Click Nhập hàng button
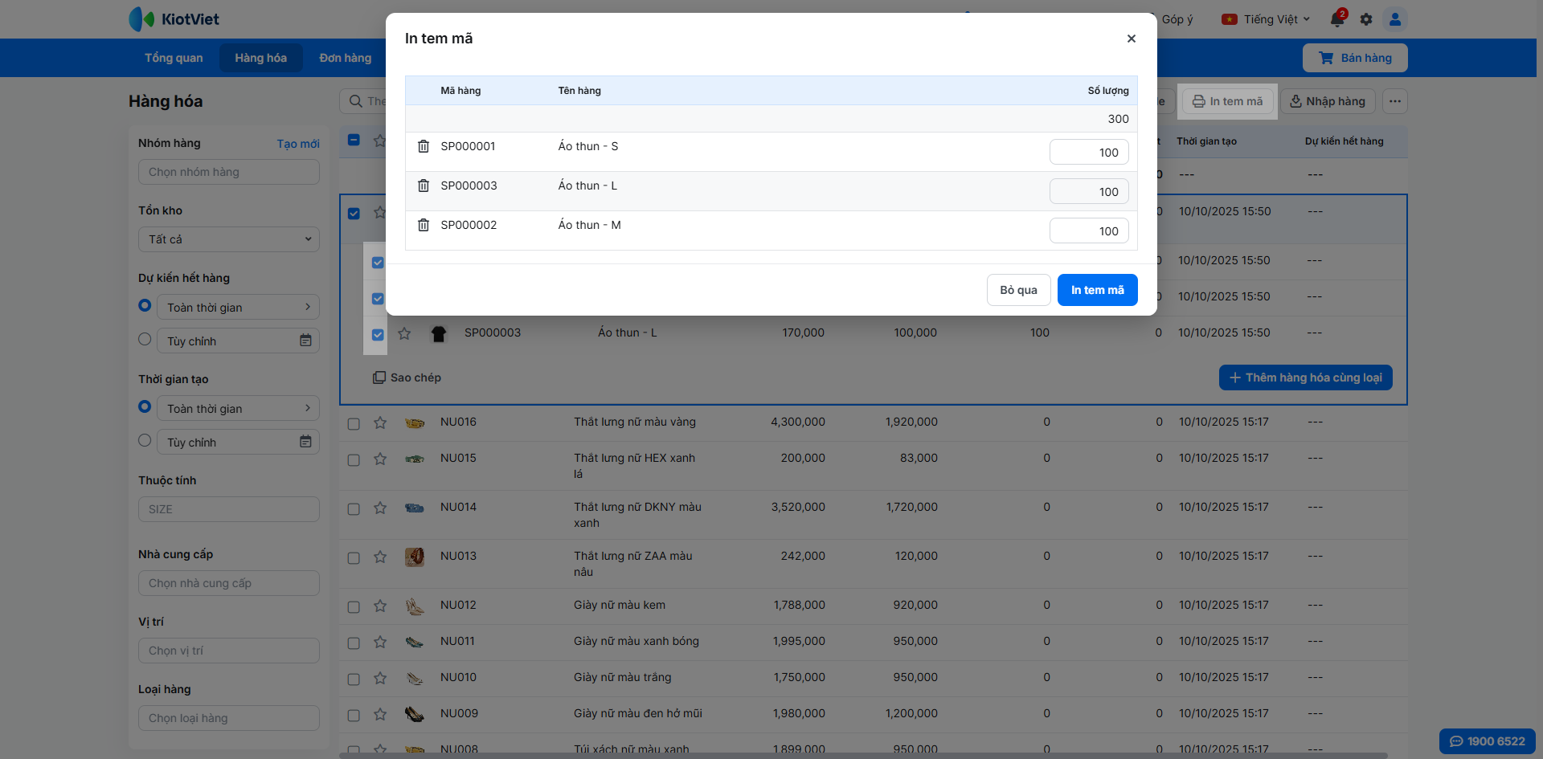This screenshot has width=1543, height=759. (x=1328, y=101)
